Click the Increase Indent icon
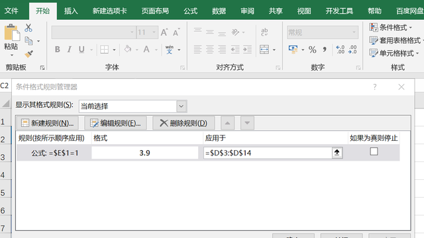This screenshot has width=424, height=238. click(247, 50)
